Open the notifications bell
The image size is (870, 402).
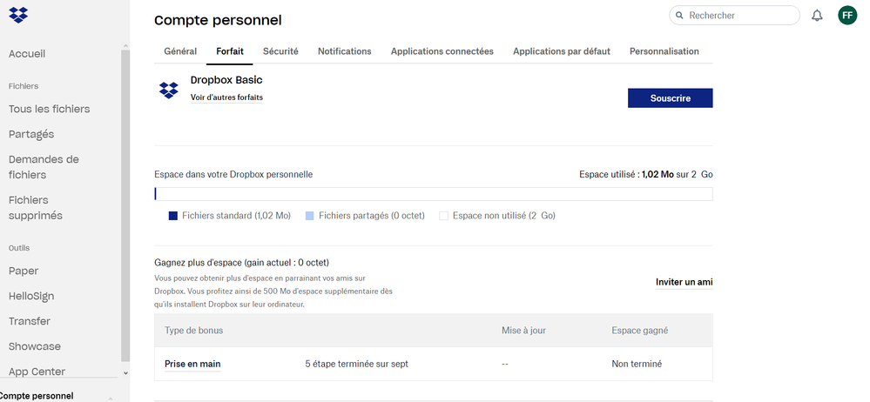[x=817, y=16]
